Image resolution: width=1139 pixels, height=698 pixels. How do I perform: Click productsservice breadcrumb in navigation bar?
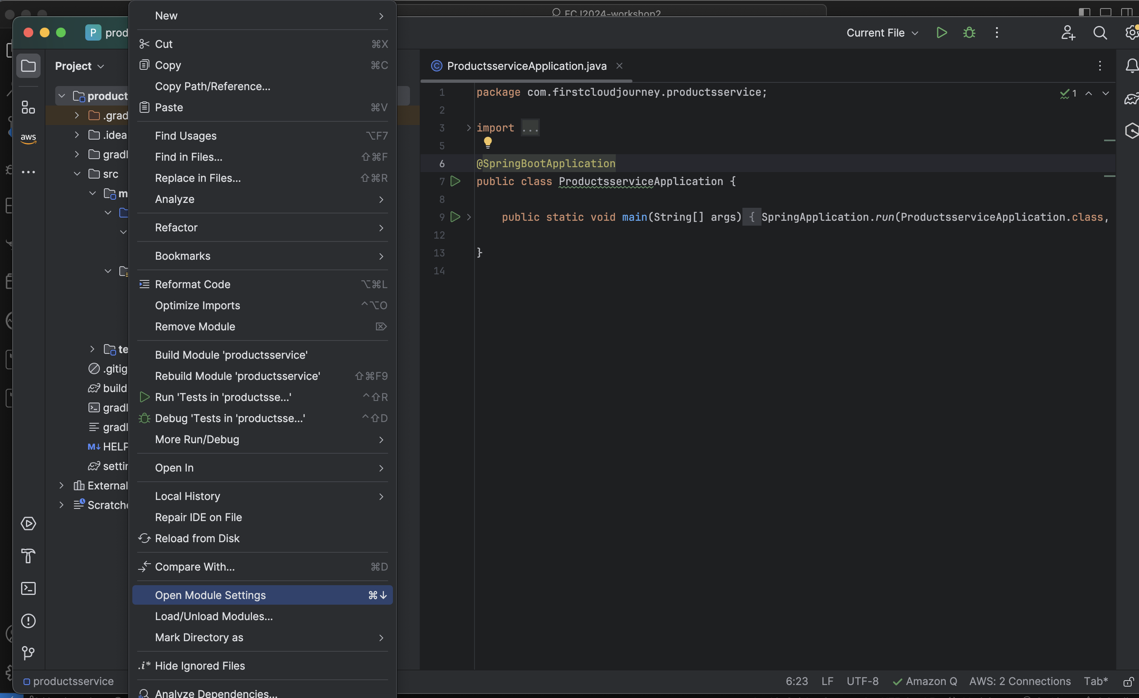pyautogui.click(x=69, y=681)
